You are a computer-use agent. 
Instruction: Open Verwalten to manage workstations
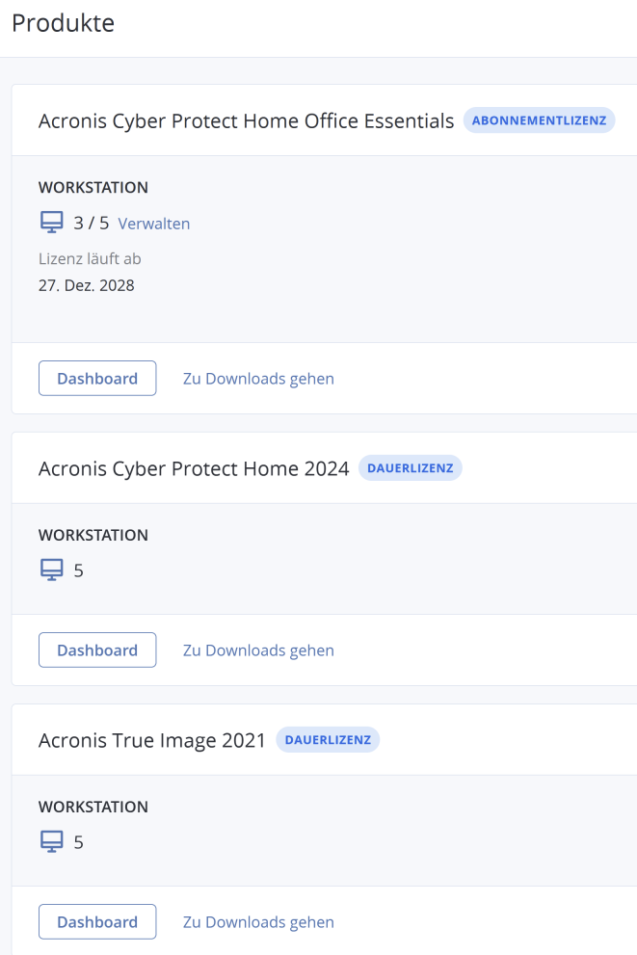coord(154,224)
